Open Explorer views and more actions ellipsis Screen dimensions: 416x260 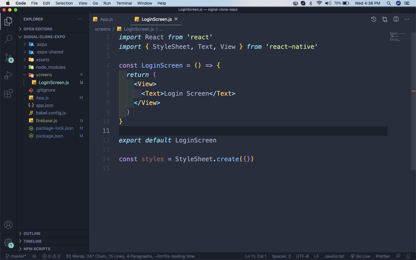(x=80, y=19)
